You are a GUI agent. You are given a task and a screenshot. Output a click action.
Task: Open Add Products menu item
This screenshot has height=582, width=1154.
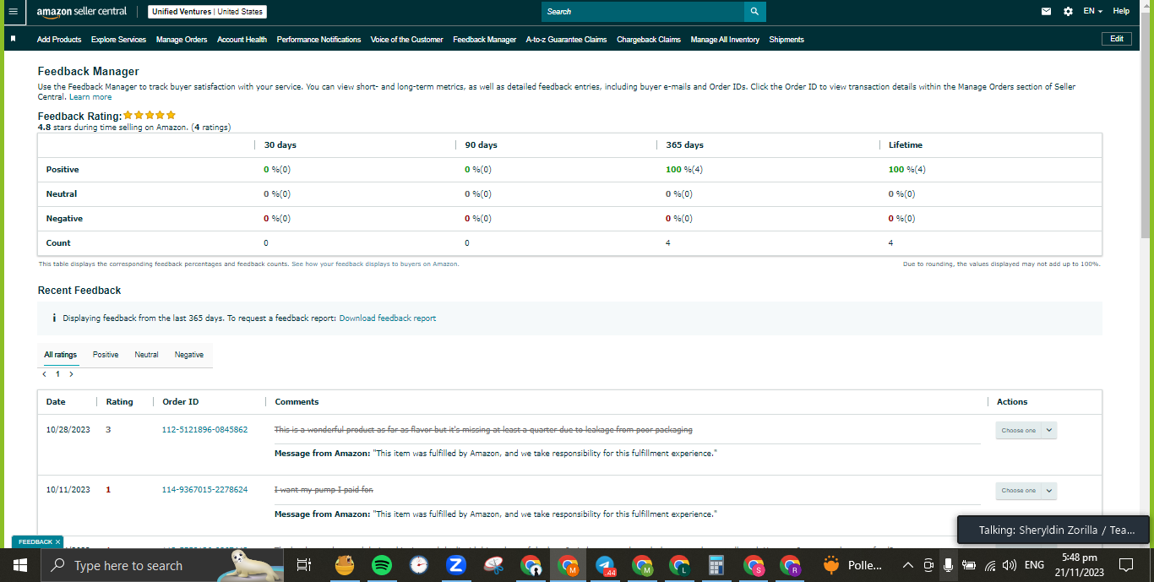(x=59, y=40)
